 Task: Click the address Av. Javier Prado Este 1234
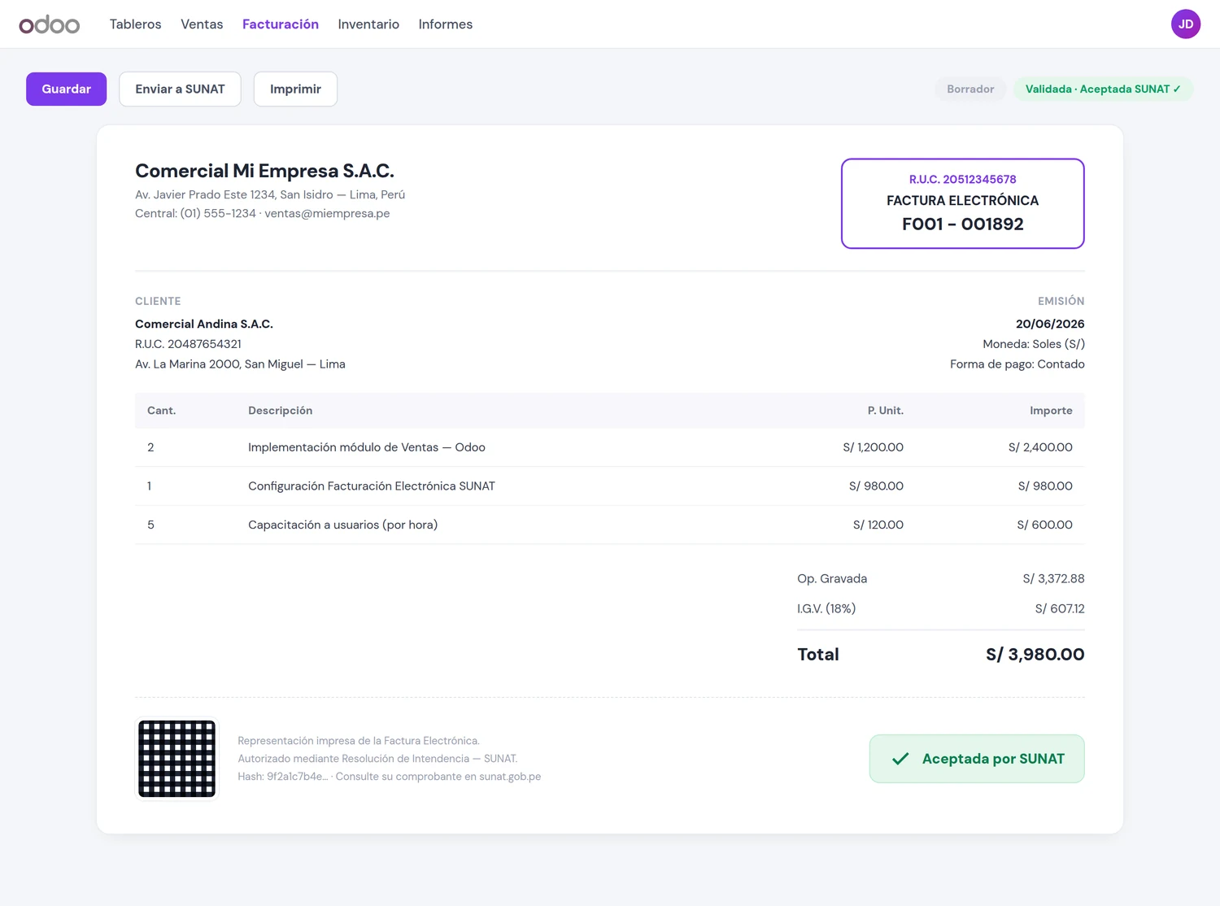pos(270,194)
